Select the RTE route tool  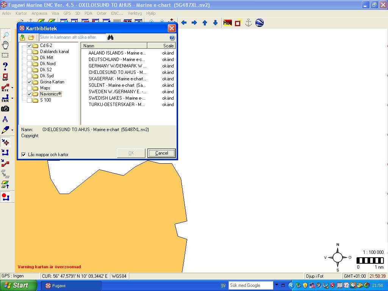click(x=5, y=88)
